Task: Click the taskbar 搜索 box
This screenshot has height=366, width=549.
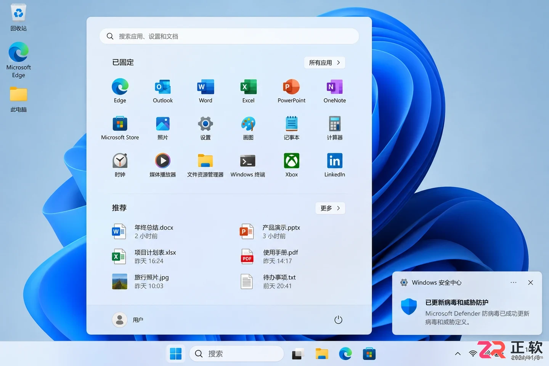Action: [237, 354]
